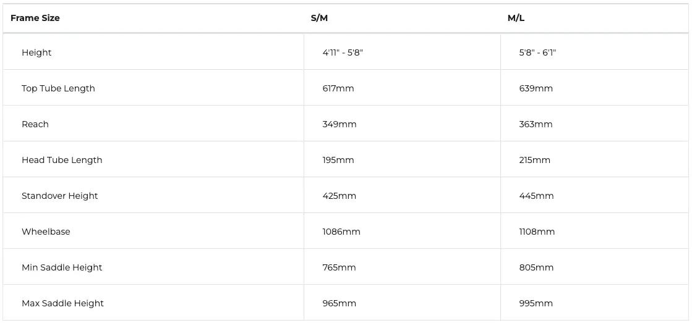Select the M/L column header
Screen dimensions: 692x323
[x=516, y=18]
